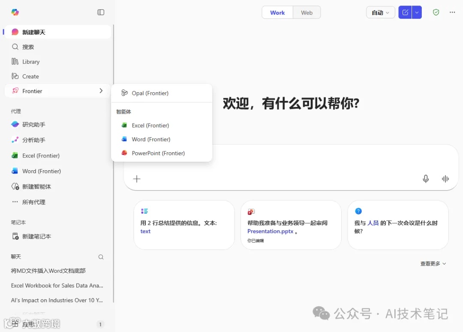Image resolution: width=463 pixels, height=332 pixels.
Task: Switch to the Web tab
Action: [x=307, y=12]
